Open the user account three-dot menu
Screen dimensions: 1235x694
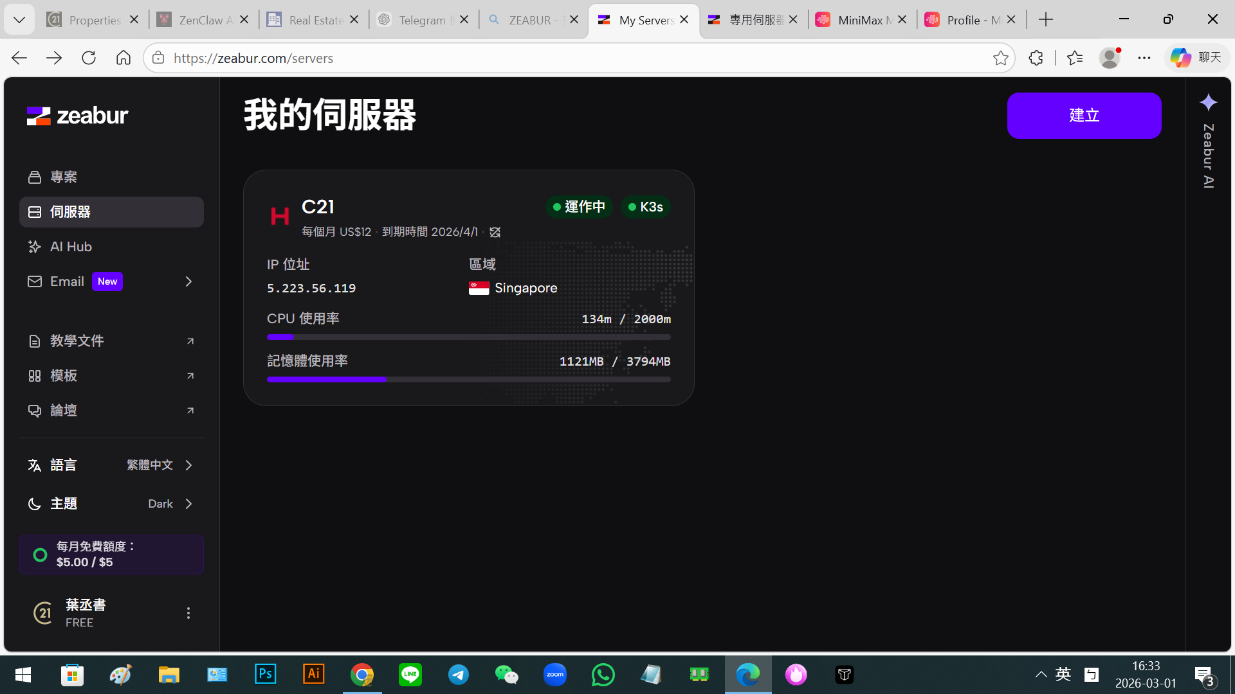point(188,613)
